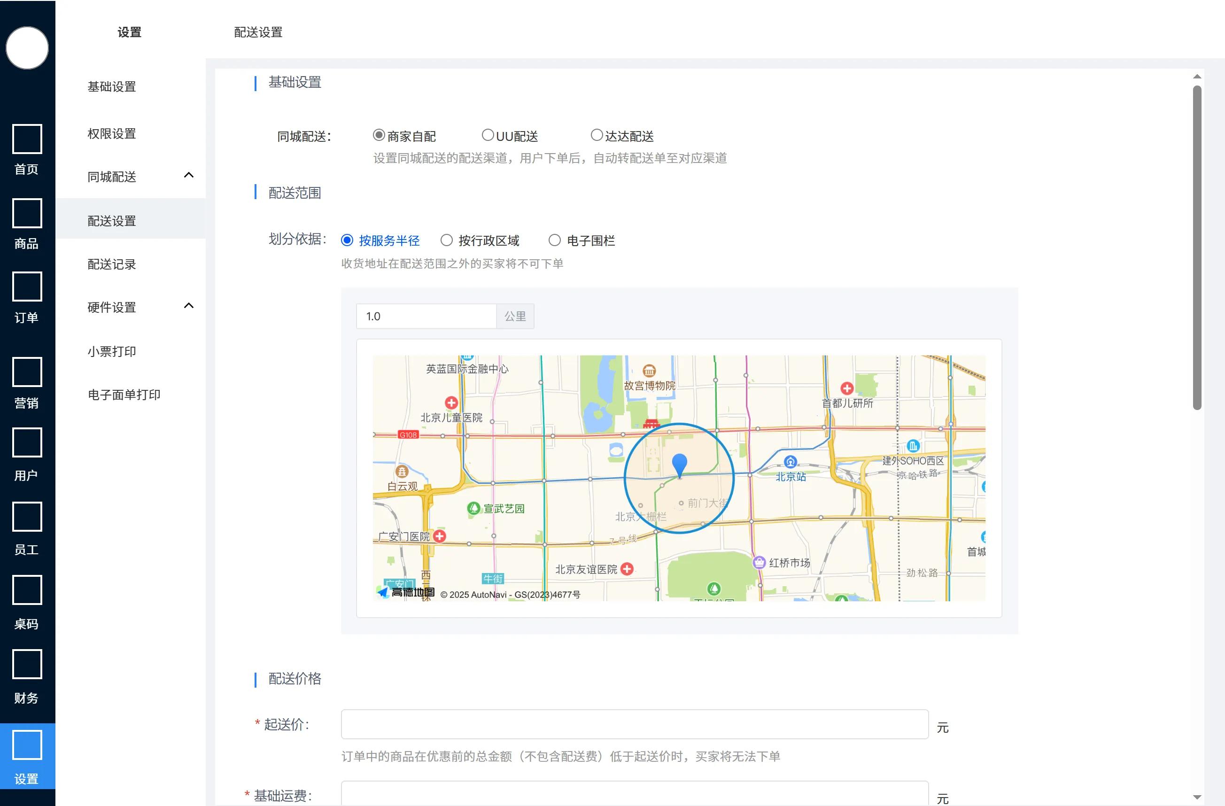Image resolution: width=1225 pixels, height=806 pixels.
Task: Select 按行政区域 as division basis
Action: click(x=447, y=240)
